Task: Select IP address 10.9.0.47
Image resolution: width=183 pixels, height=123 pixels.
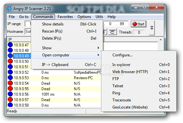Action: coord(21,45)
